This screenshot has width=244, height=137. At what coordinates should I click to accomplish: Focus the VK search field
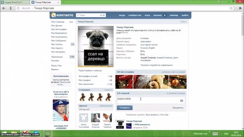coord(91,15)
